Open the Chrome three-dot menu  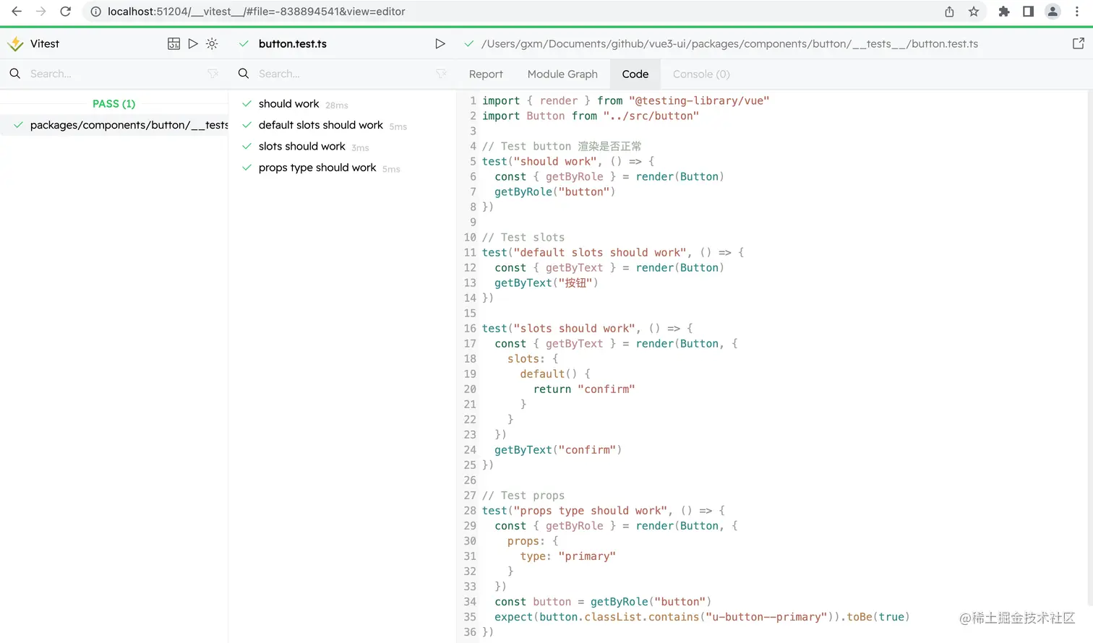[x=1077, y=12]
